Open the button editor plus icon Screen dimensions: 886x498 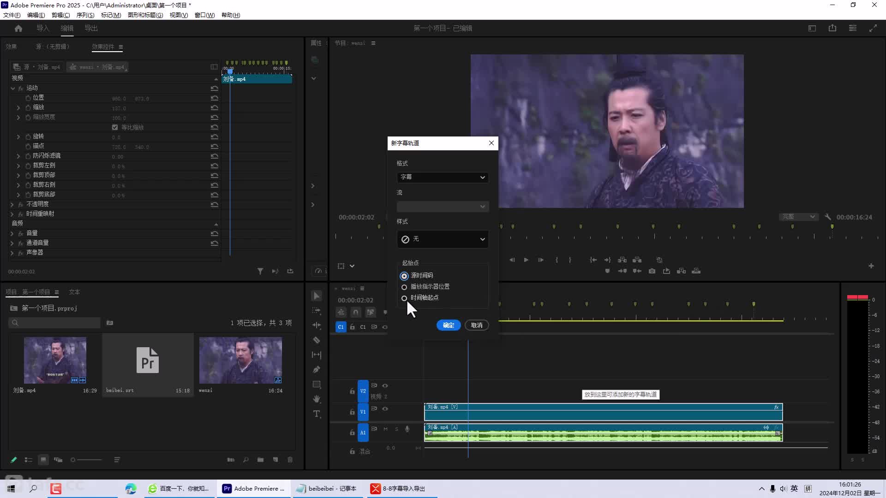point(871,266)
